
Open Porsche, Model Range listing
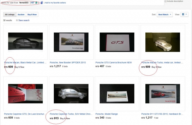point(106,114)
